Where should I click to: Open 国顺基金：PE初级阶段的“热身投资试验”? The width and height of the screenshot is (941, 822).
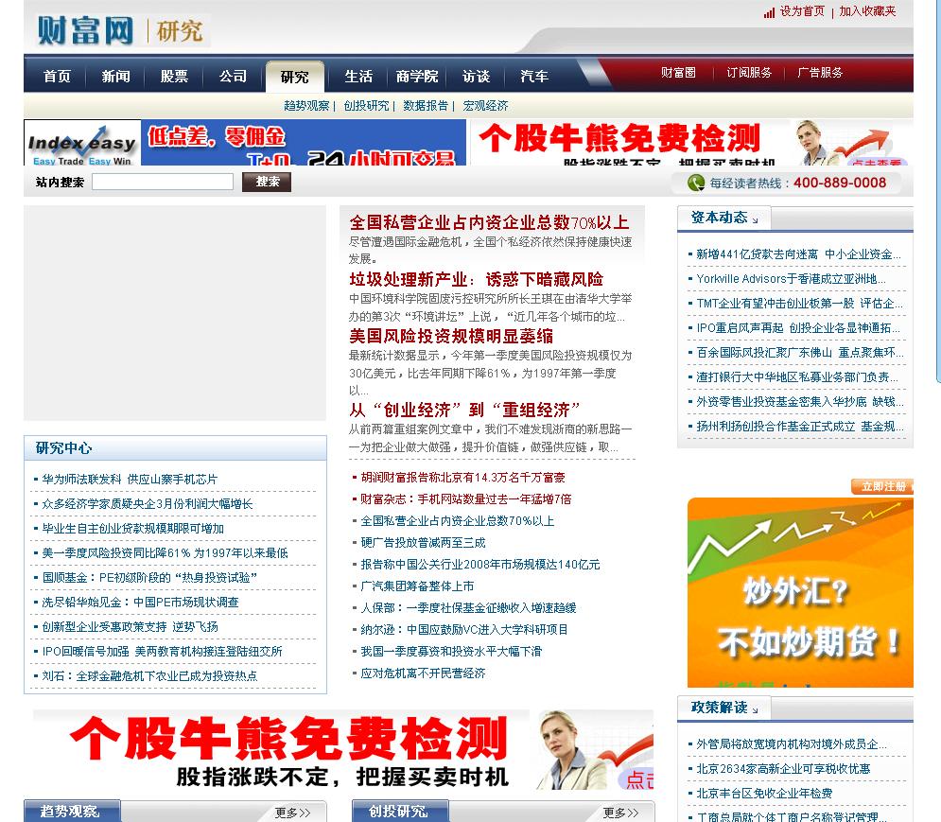click(x=149, y=578)
